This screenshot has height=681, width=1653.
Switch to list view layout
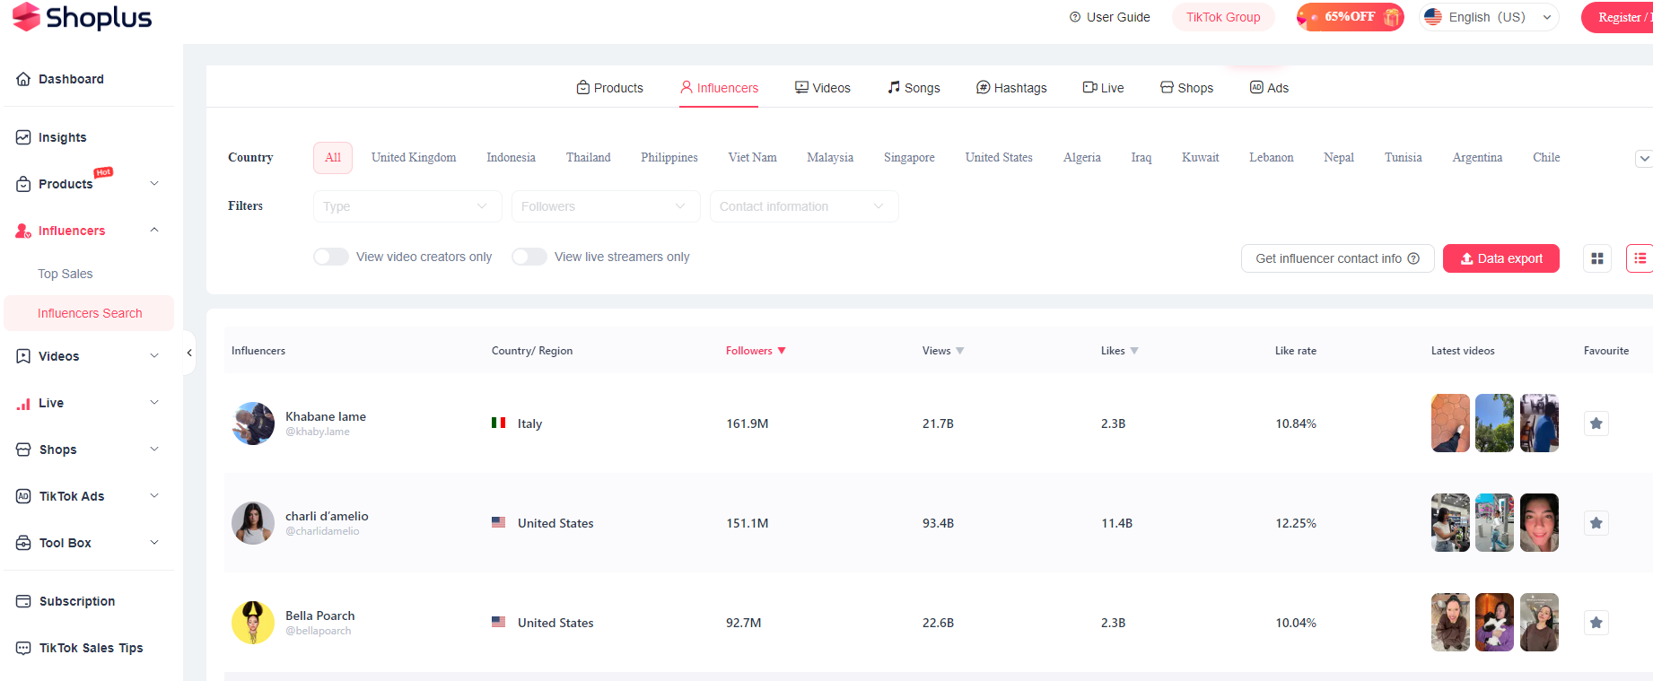tap(1640, 258)
